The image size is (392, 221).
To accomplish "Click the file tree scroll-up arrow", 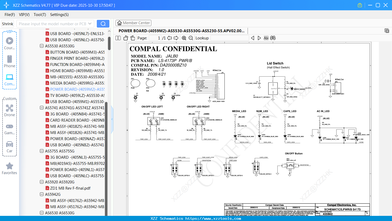I will 109,31.
